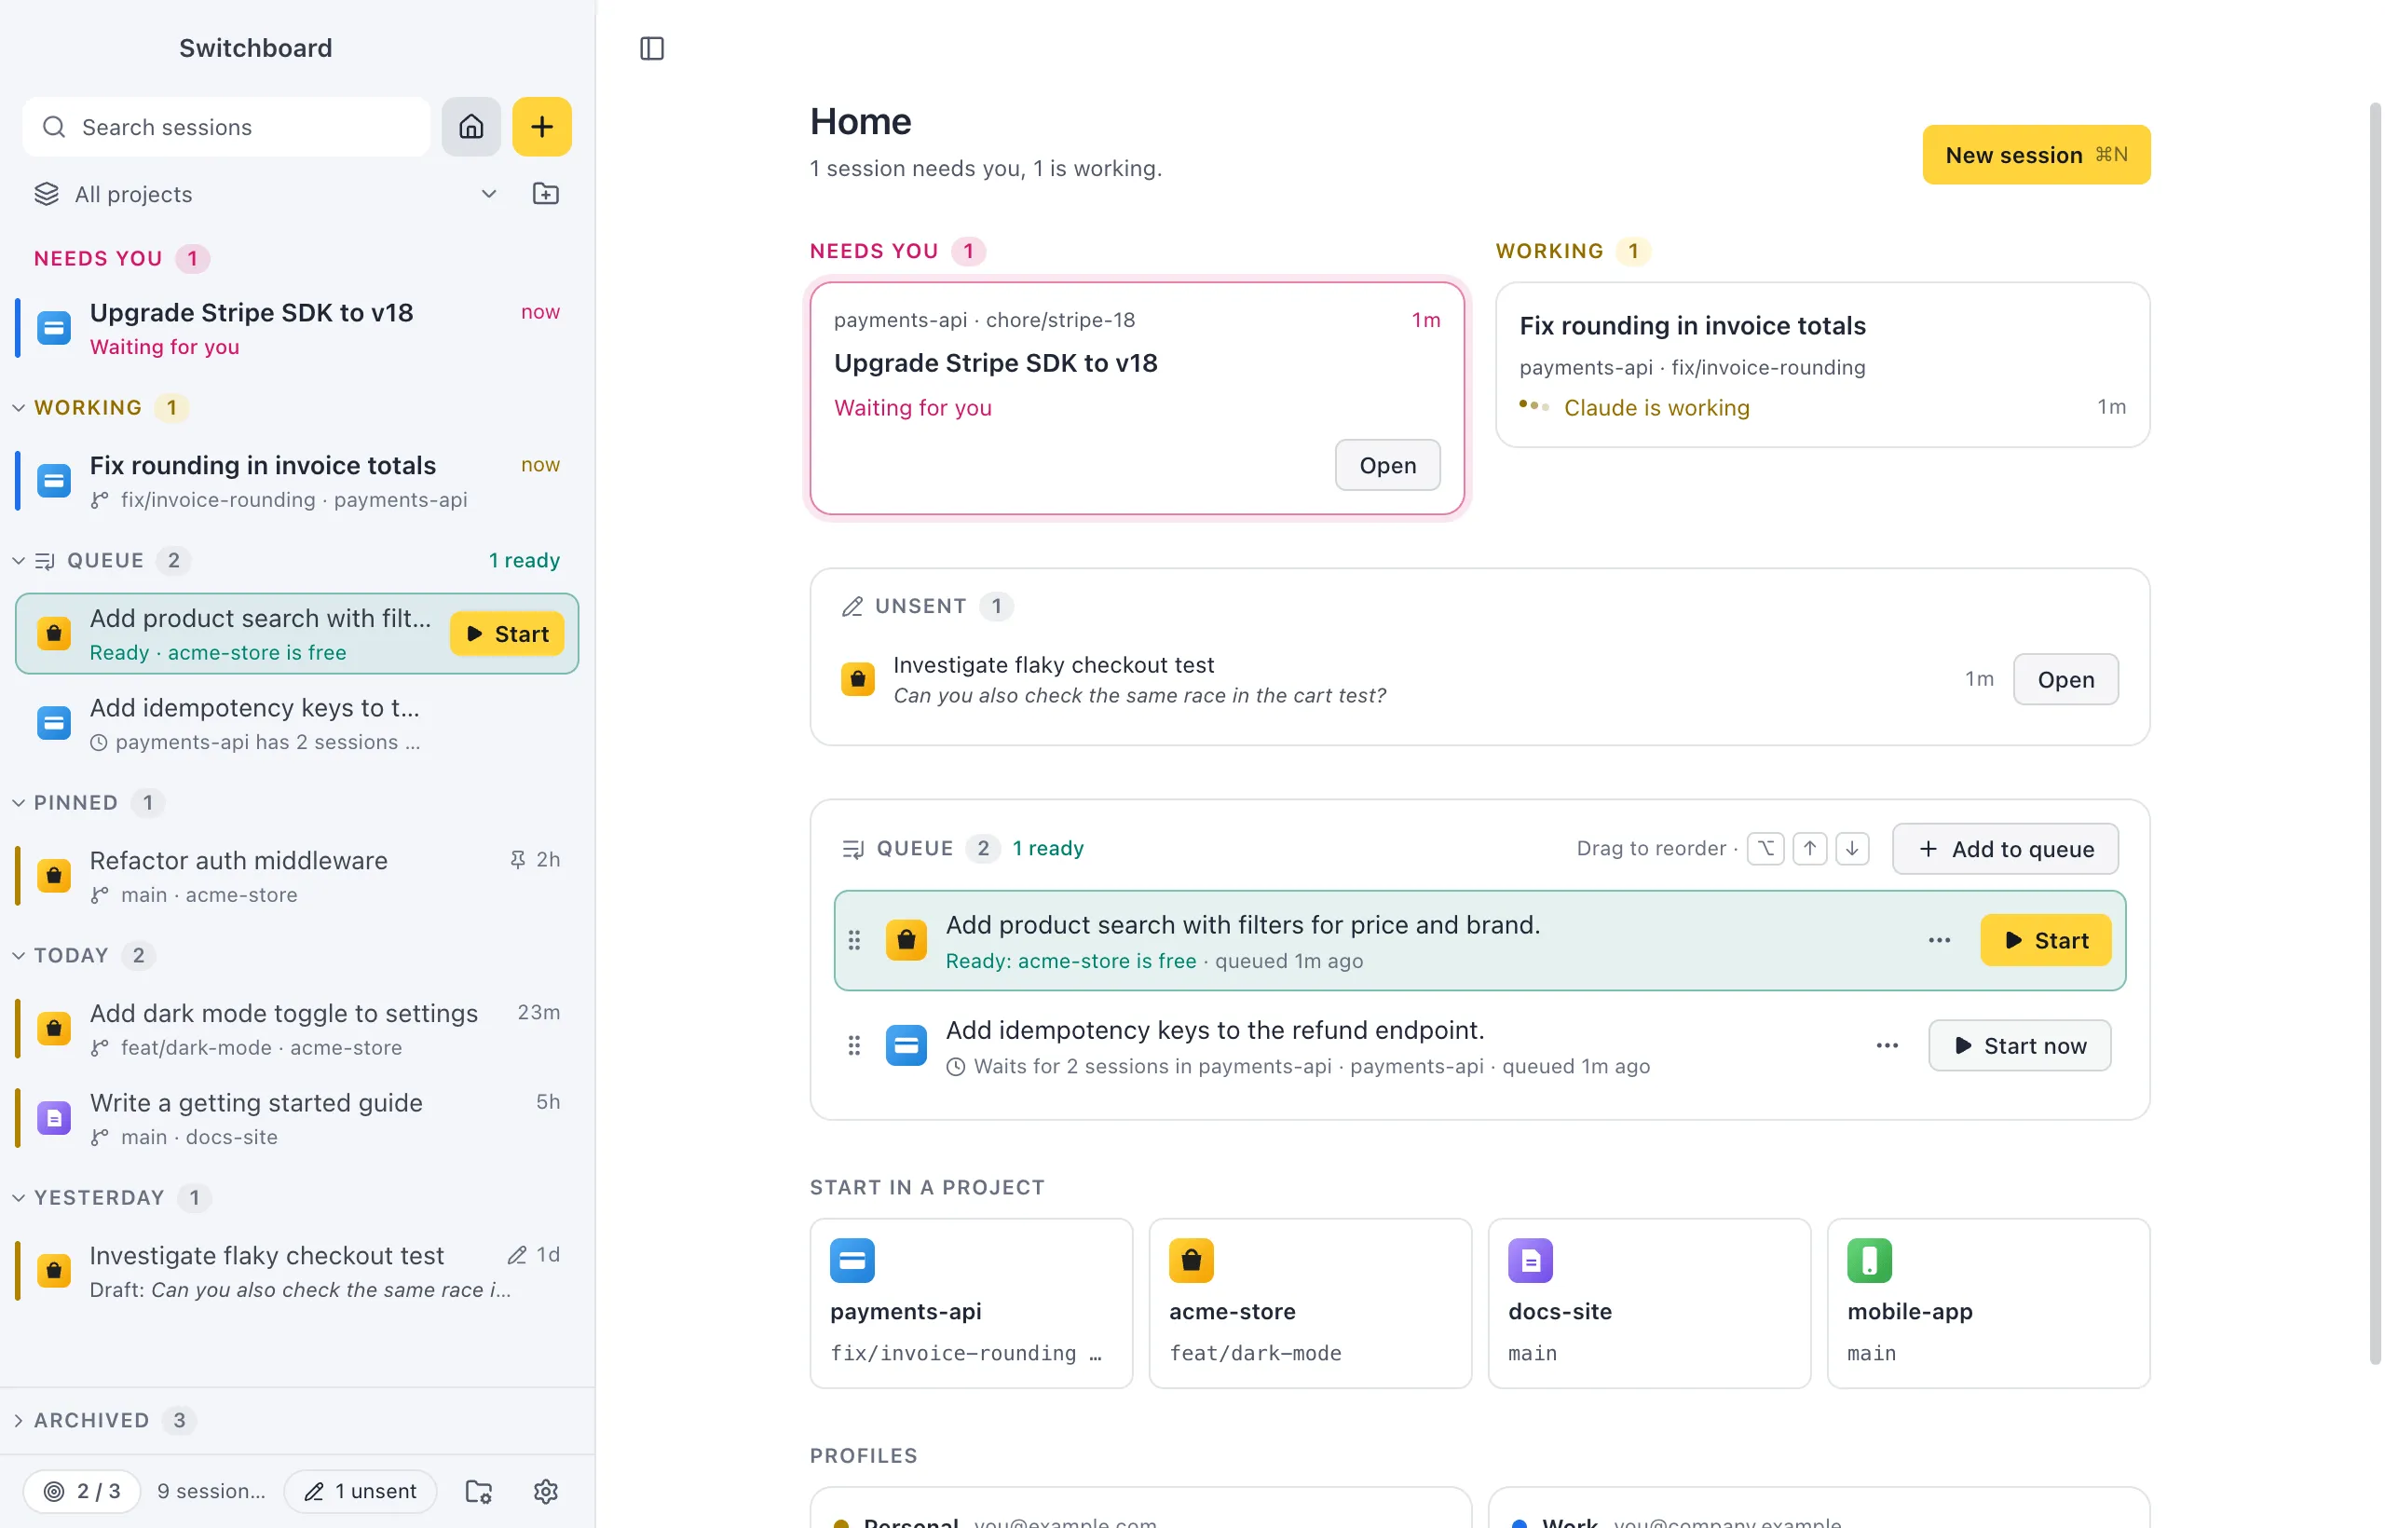Expand the ARCHIVED section

point(19,1421)
